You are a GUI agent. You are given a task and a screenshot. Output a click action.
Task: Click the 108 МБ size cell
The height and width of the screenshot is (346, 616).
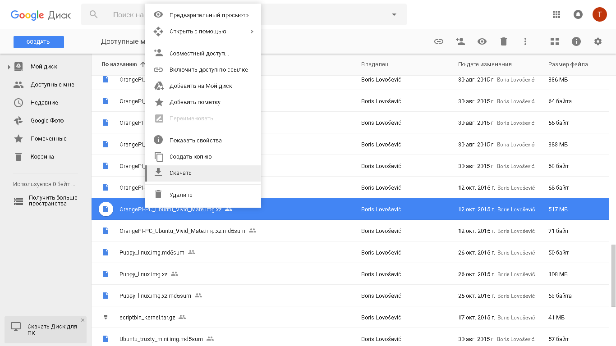[558, 274]
